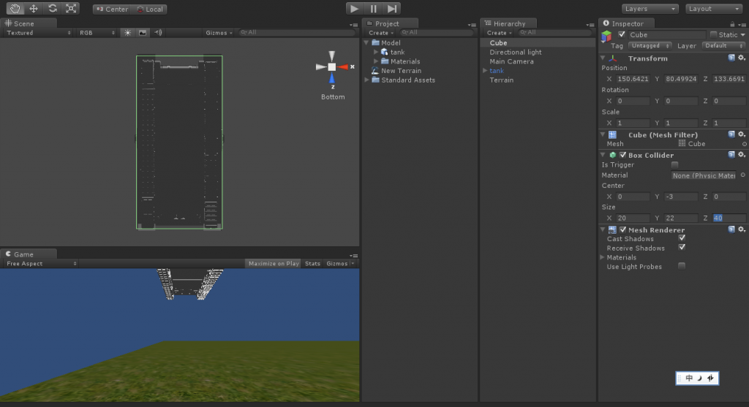Select Main Camera in Hierarchy
This screenshot has width=749, height=407.
[x=511, y=61]
